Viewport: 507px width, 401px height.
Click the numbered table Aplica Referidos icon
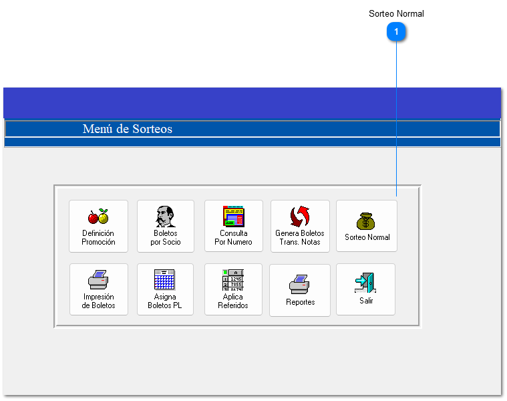(x=232, y=279)
